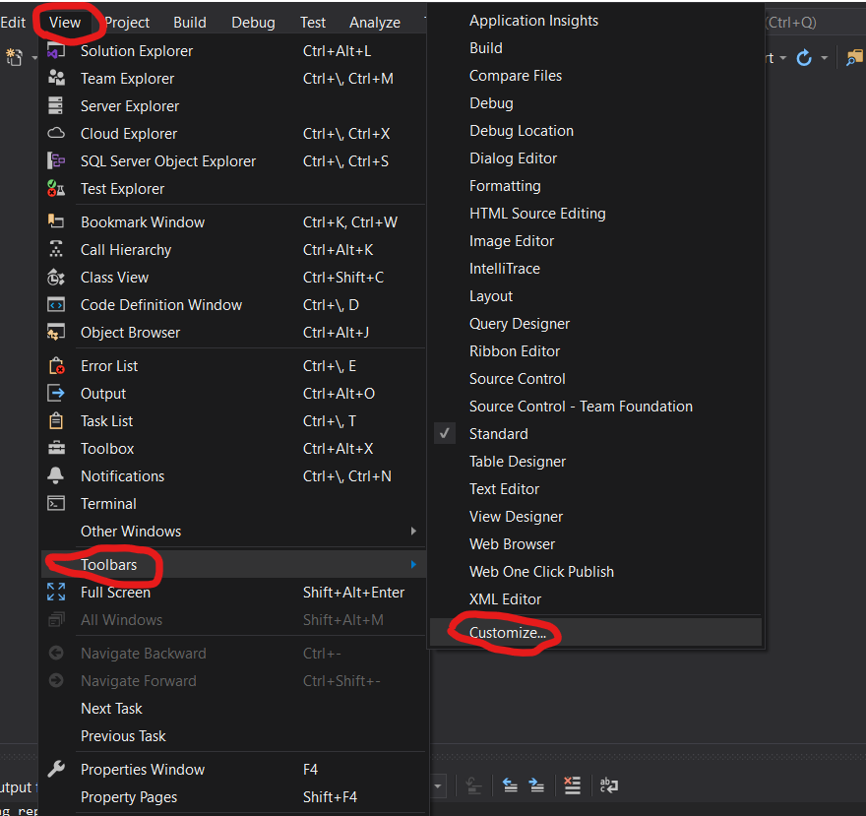Open the dropdown arrow next to Refresh
866x816 pixels.
click(x=825, y=58)
